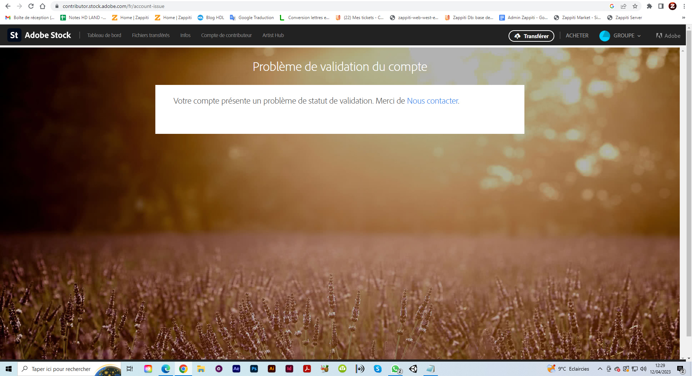Open the GROUPE account dropdown
This screenshot has height=376, width=692.
click(x=621, y=36)
